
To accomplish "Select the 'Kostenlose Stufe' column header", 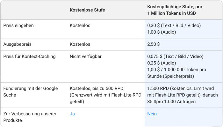I will 87,10.
